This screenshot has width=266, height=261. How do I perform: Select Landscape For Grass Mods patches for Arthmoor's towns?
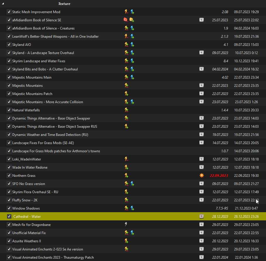coord(56,151)
